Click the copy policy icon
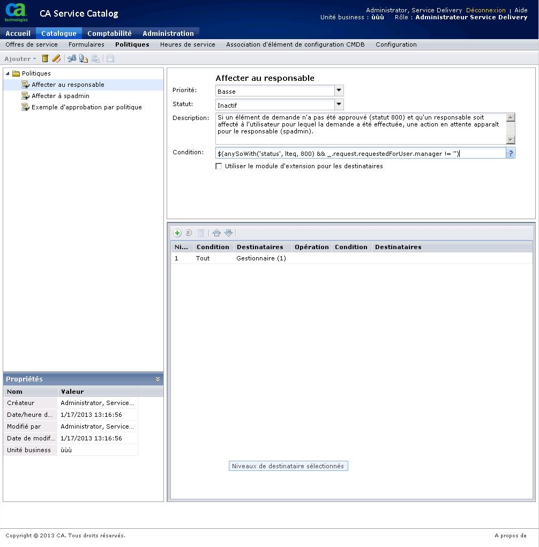Image resolution: width=539 pixels, height=547 pixels. pyautogui.click(x=83, y=58)
